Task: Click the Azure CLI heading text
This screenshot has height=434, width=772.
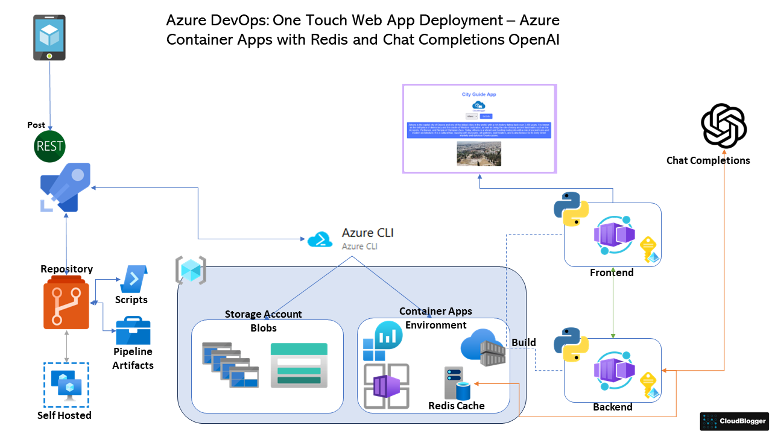Action: pyautogui.click(x=368, y=232)
